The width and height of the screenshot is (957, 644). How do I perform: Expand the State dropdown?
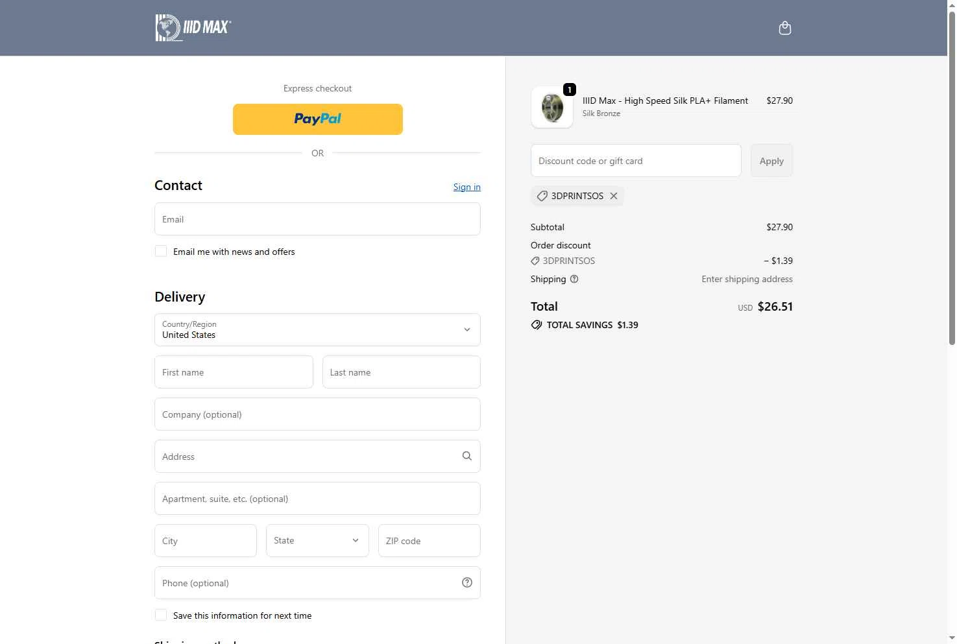click(317, 540)
